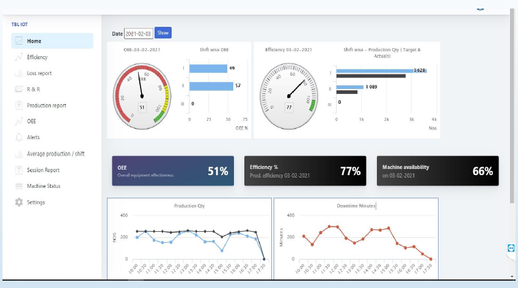Click the Machine Status list icon

pyautogui.click(x=19, y=186)
